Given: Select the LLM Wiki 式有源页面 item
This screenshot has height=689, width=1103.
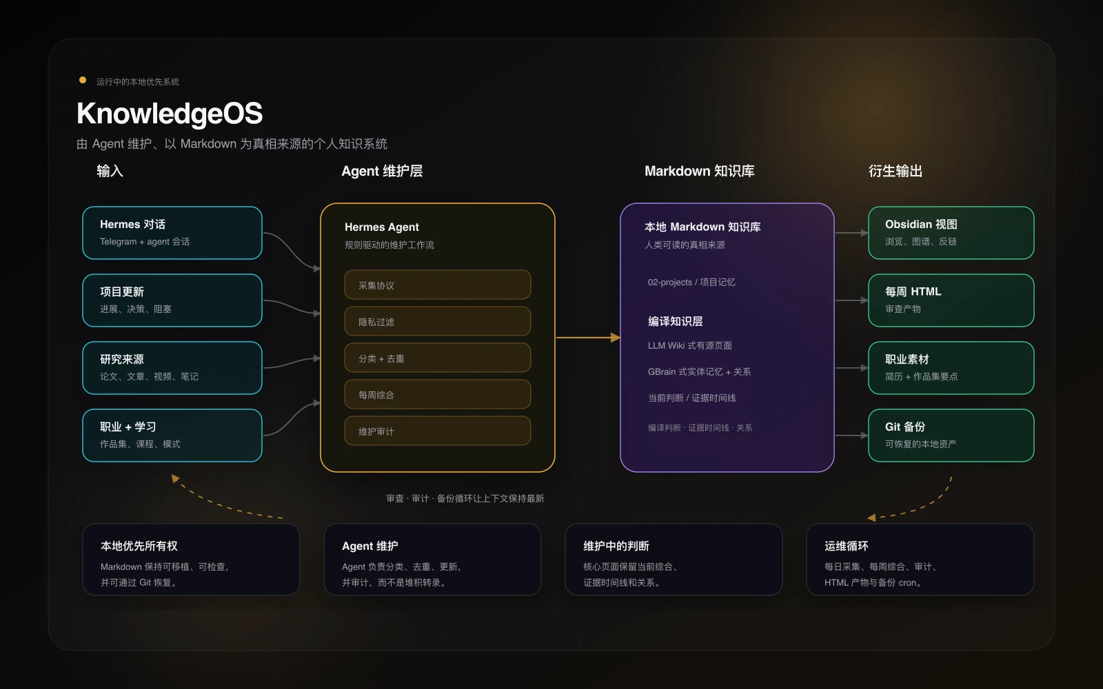Looking at the screenshot, I should [x=689, y=346].
